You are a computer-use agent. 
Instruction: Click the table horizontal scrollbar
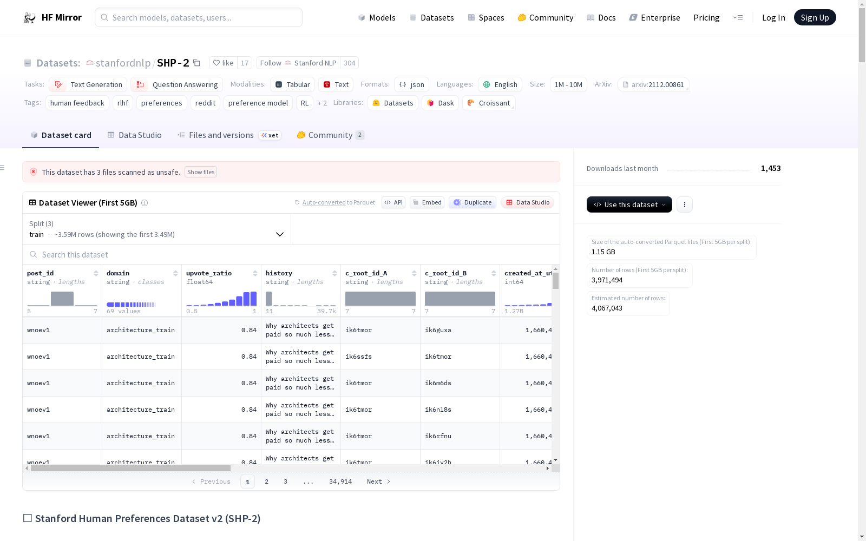pos(130,469)
